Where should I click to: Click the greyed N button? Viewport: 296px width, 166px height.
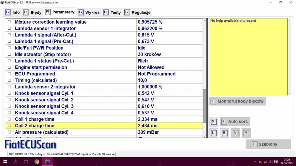(246, 133)
